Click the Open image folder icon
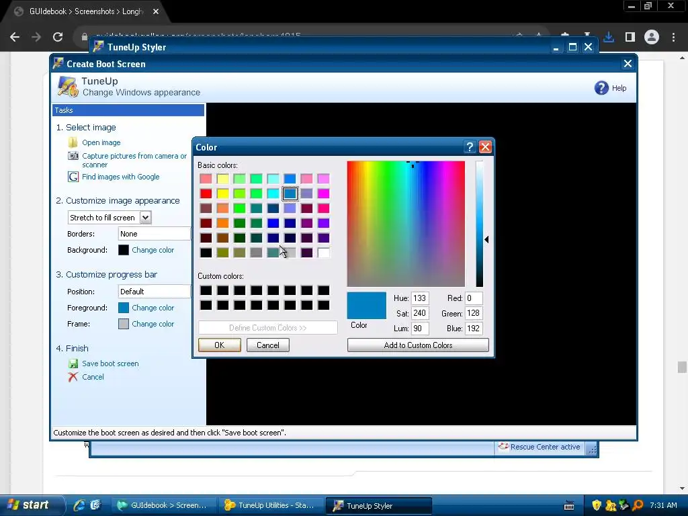Viewport: 688px width, 516px height. [x=73, y=142]
